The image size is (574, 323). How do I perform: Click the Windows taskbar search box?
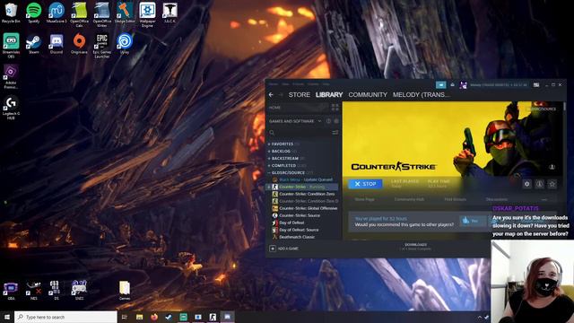(x=65, y=317)
